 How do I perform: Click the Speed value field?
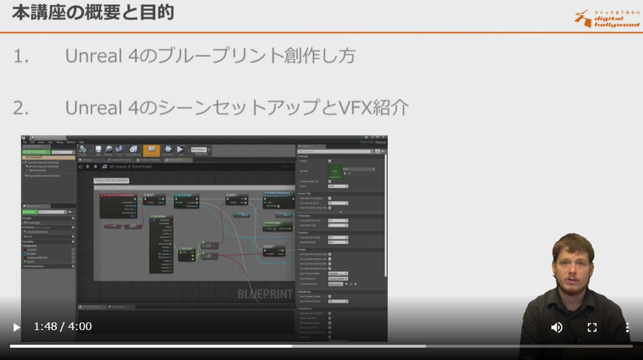point(338,186)
